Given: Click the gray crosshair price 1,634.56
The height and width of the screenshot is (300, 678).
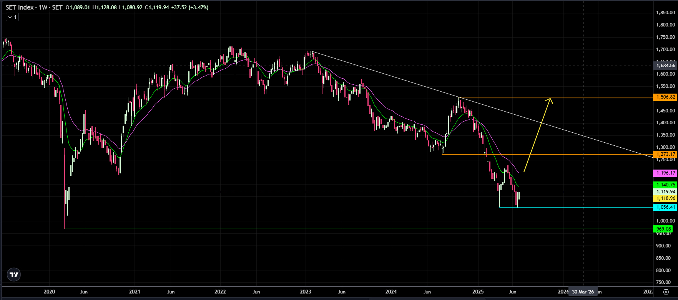Looking at the screenshot, I should (665, 66).
